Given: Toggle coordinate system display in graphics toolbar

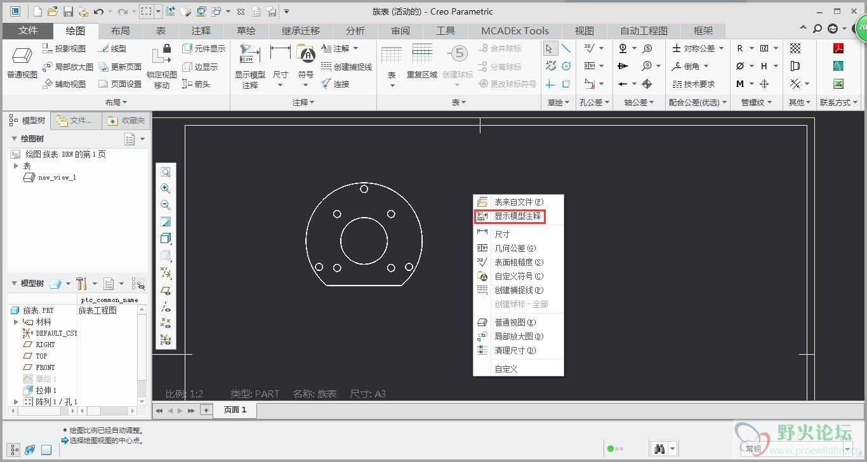Looking at the screenshot, I should tap(166, 340).
